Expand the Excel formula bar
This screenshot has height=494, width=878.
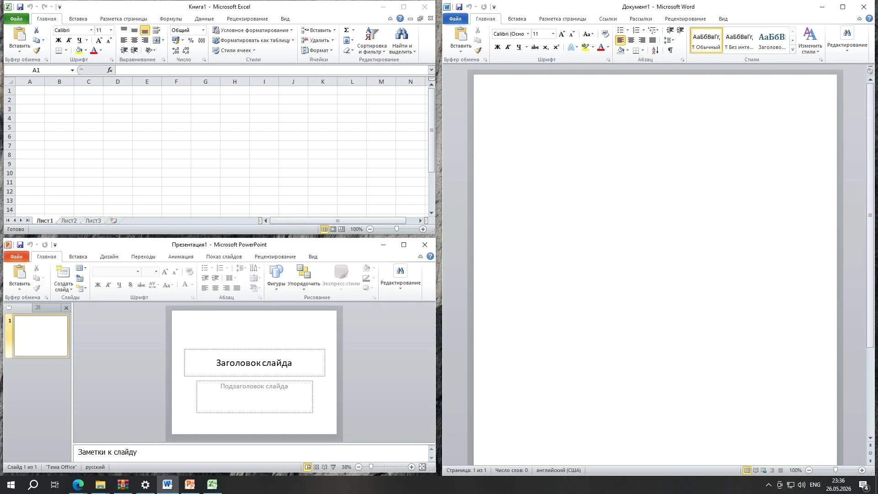tap(431, 70)
